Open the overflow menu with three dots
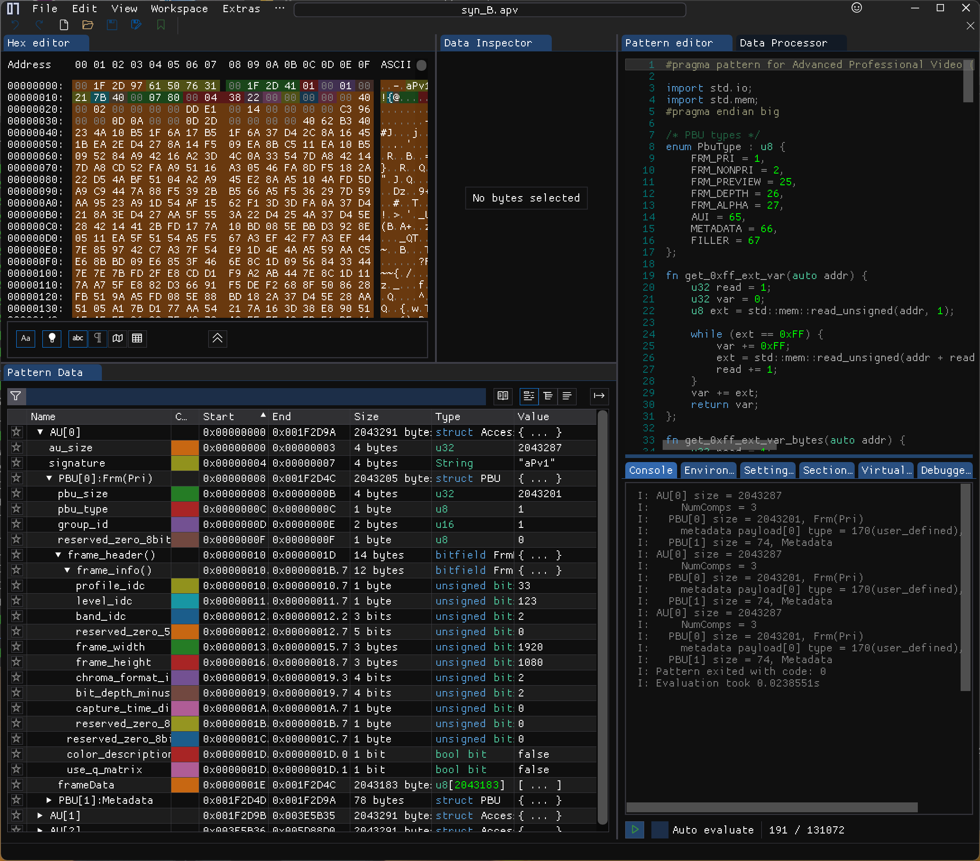This screenshot has width=980, height=861. click(279, 9)
